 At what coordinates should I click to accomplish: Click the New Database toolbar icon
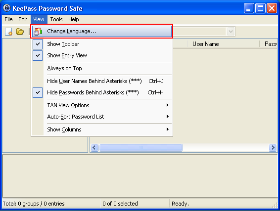[x=8, y=32]
